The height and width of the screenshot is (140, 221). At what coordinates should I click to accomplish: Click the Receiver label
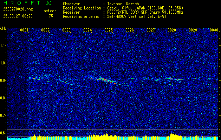71,12
